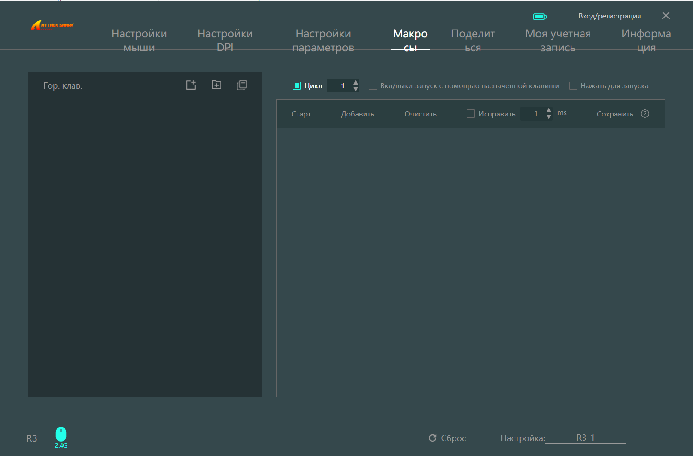Image resolution: width=693 pixels, height=456 pixels.
Task: Click the Настройка profile name field R3_1
Action: coord(585,438)
